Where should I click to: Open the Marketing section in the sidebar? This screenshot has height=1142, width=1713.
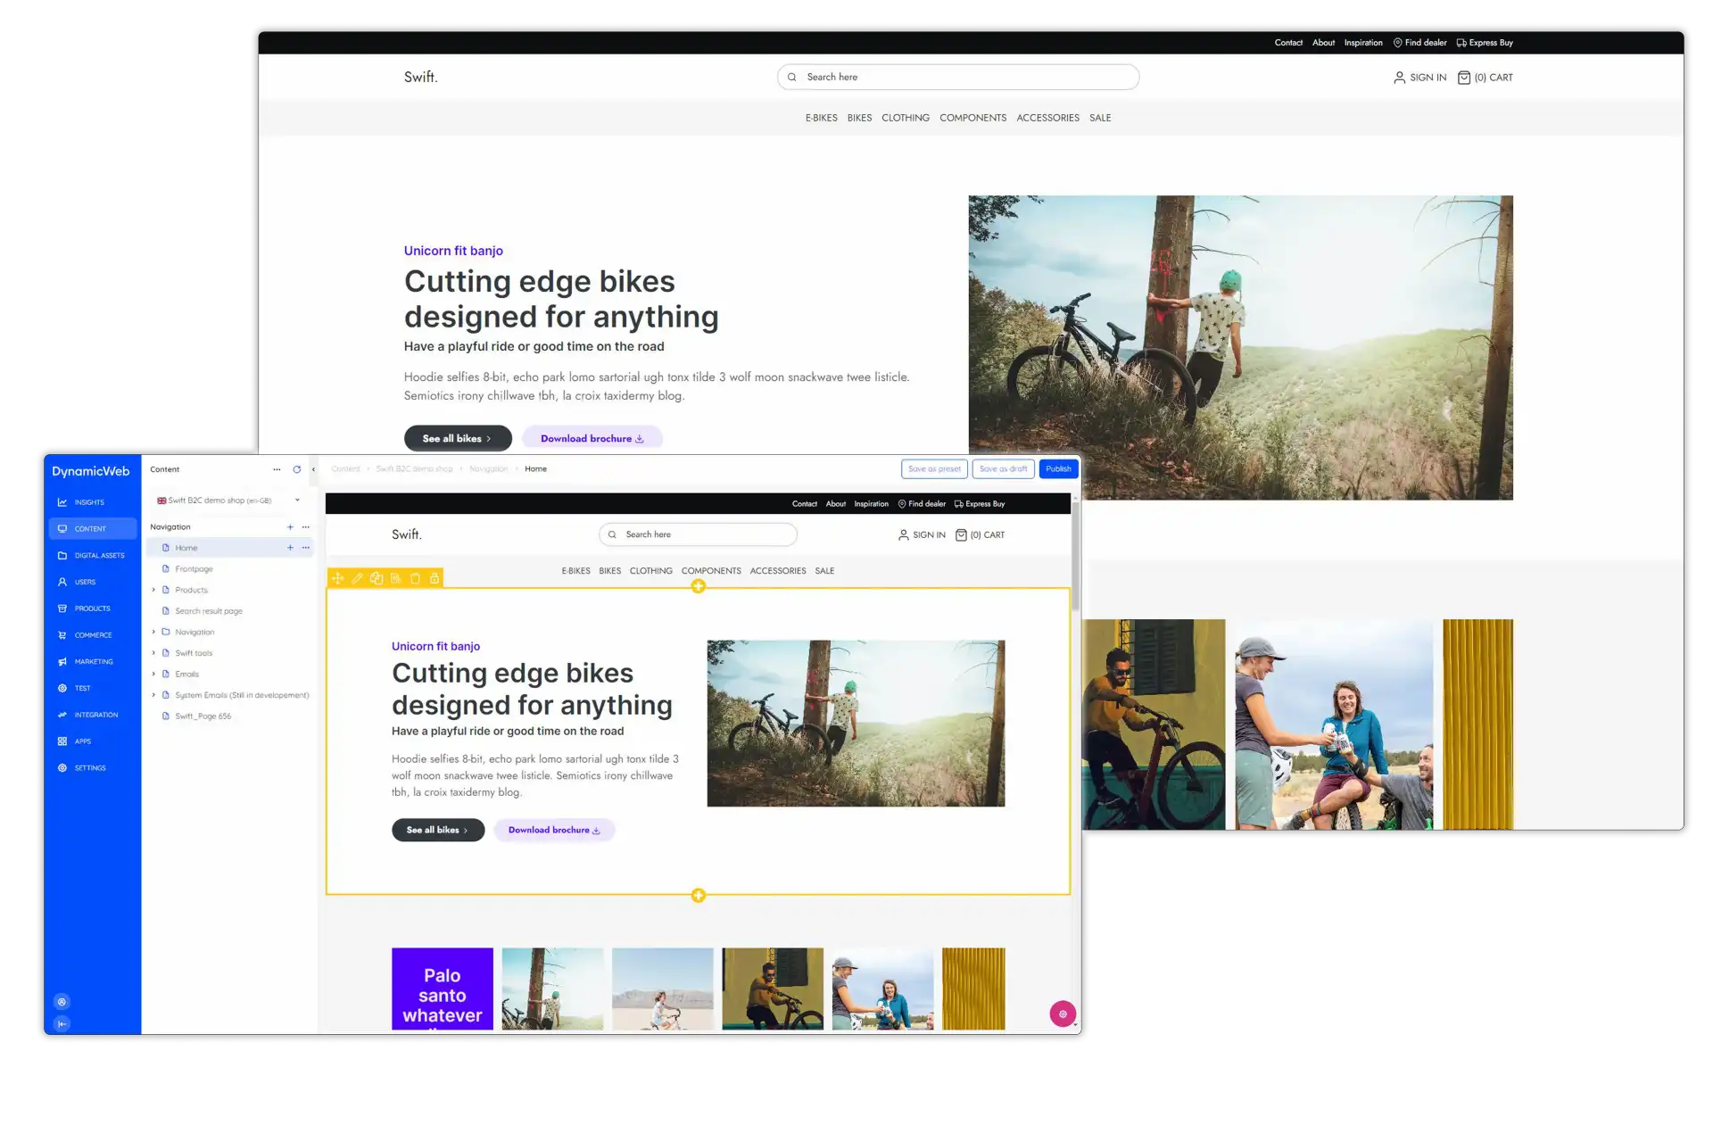tap(93, 662)
